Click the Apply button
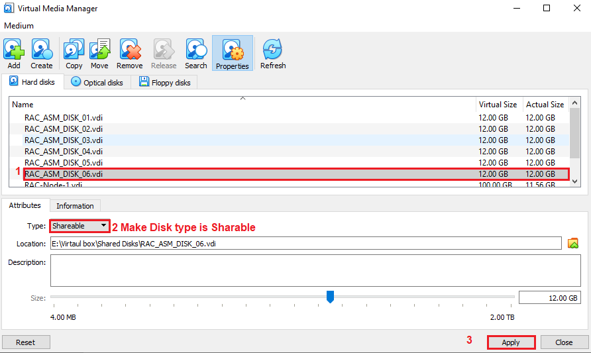The width and height of the screenshot is (591, 353). point(511,342)
